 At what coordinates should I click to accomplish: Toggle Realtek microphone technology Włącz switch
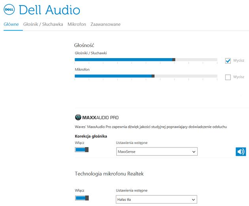[x=82, y=198]
